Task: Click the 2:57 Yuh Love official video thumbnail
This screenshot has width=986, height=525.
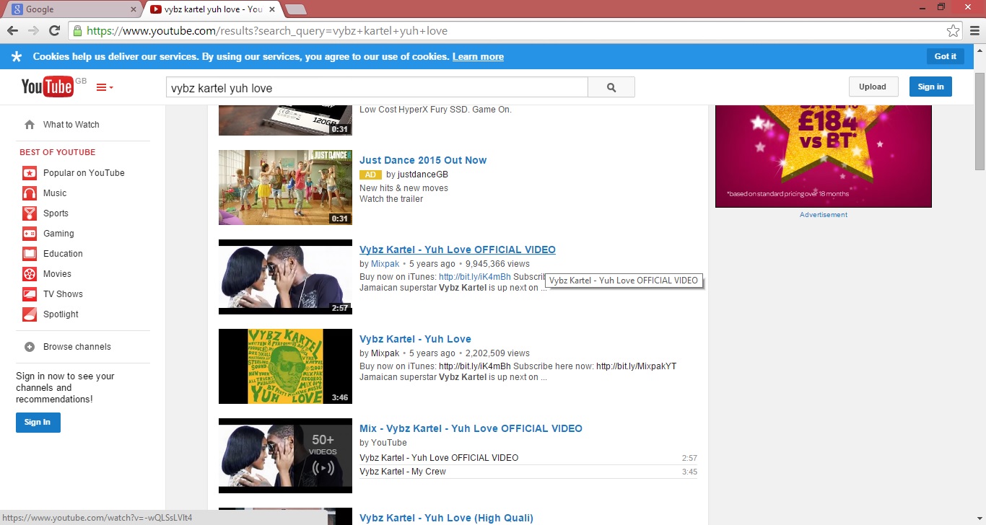Action: pos(285,277)
